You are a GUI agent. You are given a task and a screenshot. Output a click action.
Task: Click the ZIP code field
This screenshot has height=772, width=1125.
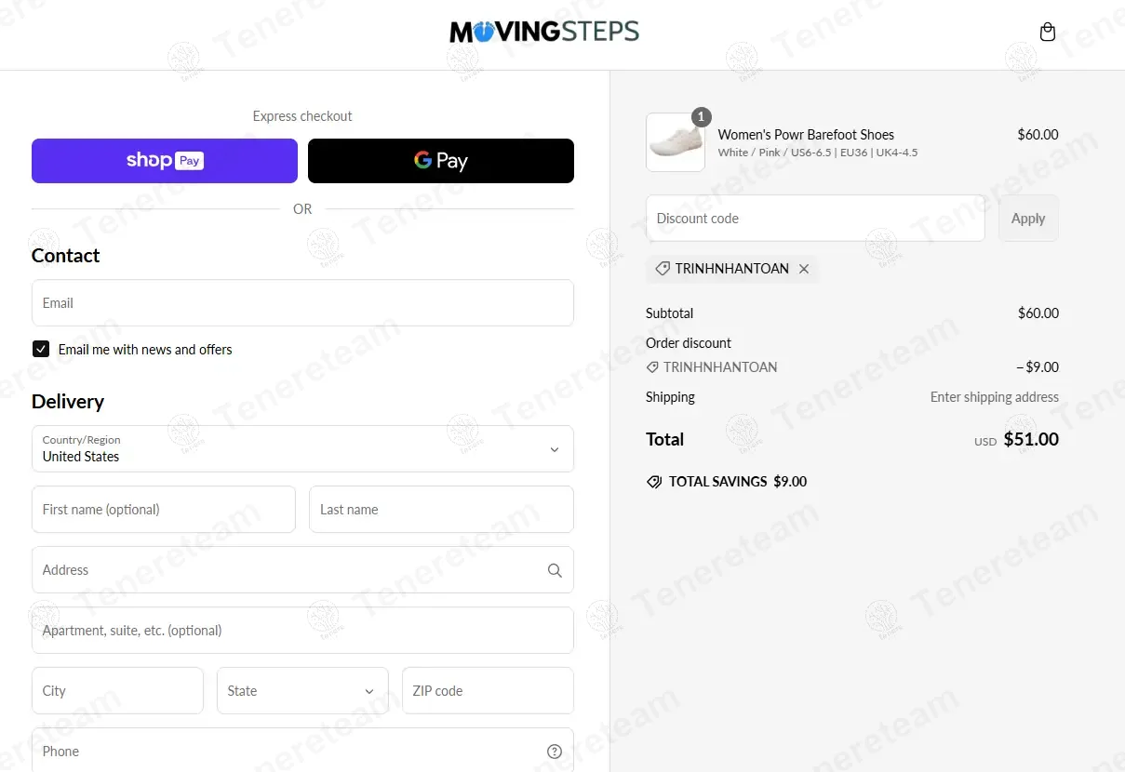[x=488, y=691]
